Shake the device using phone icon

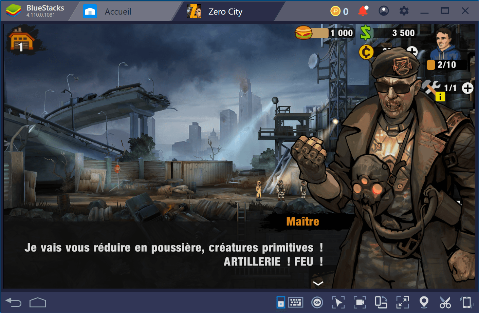(467, 302)
